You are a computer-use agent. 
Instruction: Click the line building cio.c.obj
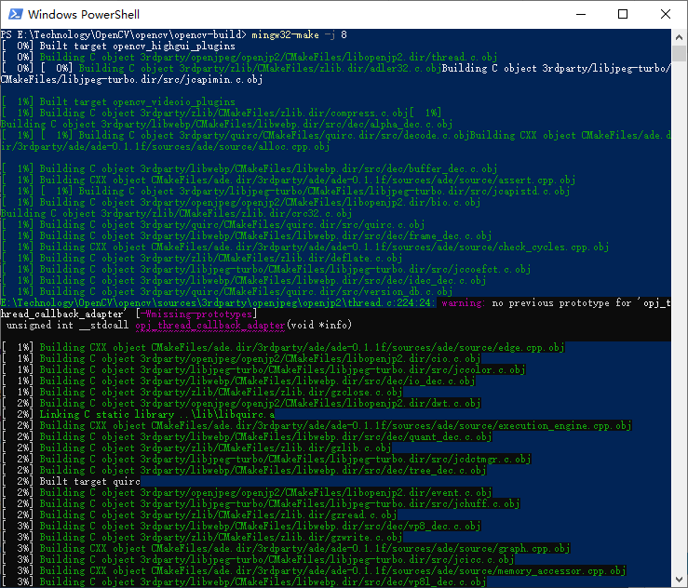click(241, 359)
